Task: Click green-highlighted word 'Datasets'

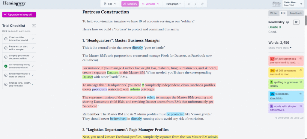Action: point(113,72)
